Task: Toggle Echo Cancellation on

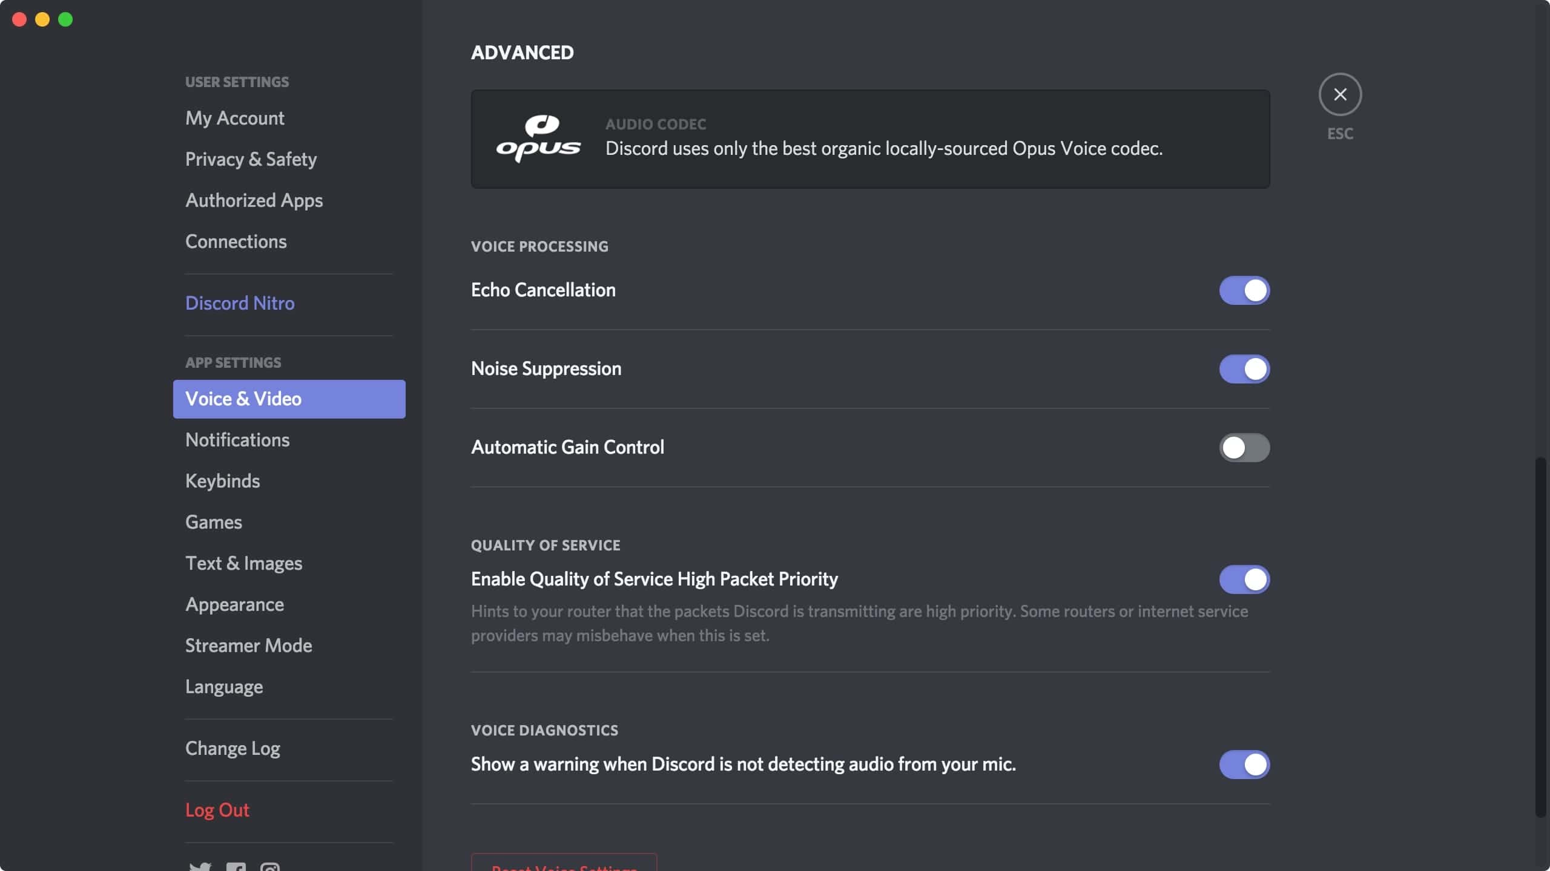Action: point(1244,290)
